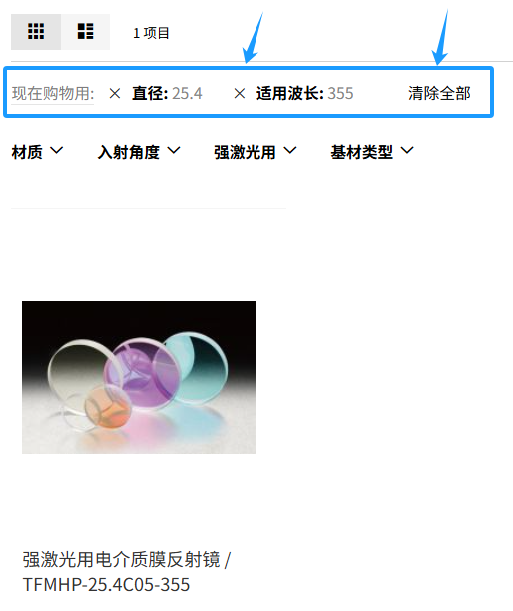
Task: Click the chevron beside 入射角度
Action: [x=174, y=150]
